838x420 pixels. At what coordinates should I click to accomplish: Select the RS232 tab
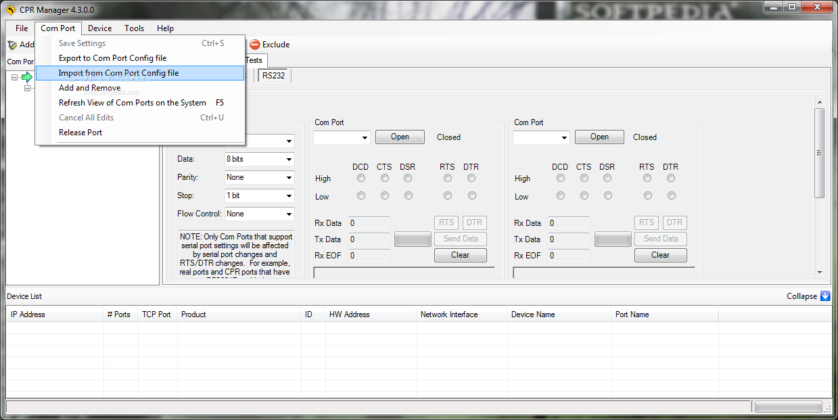[274, 76]
